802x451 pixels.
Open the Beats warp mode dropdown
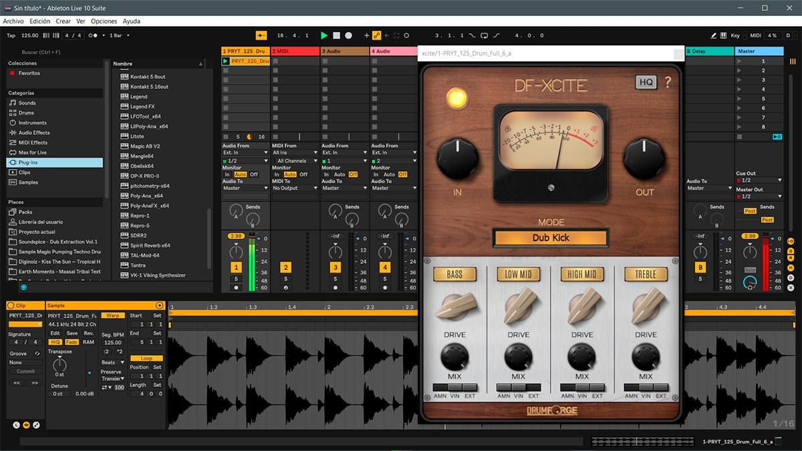[x=112, y=362]
